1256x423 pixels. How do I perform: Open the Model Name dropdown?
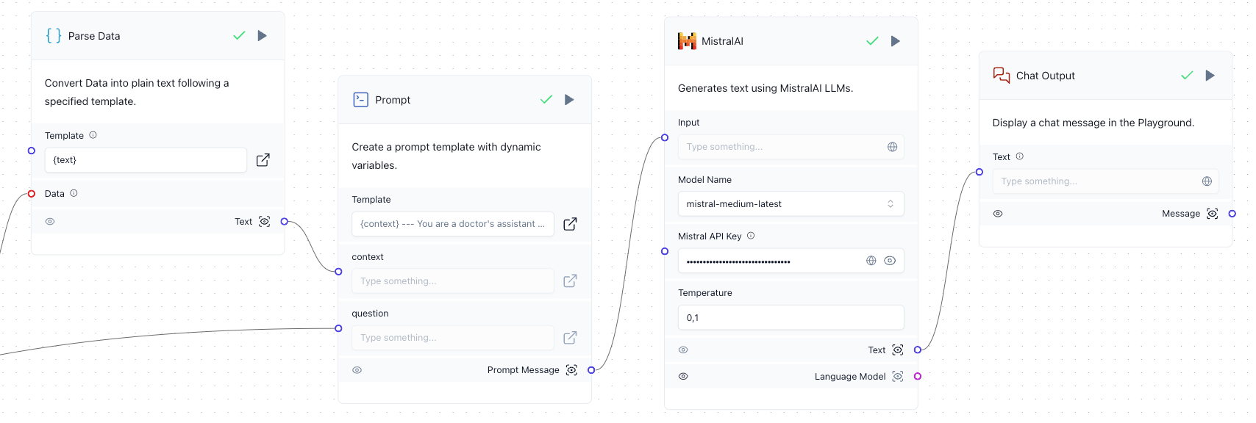coord(791,203)
